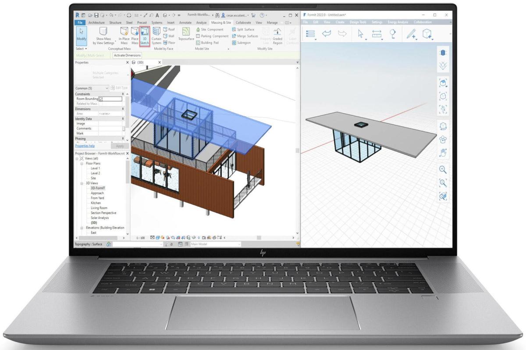The image size is (526, 350).
Task: Toggle Room Bounding checkbox
Action: pos(100,99)
